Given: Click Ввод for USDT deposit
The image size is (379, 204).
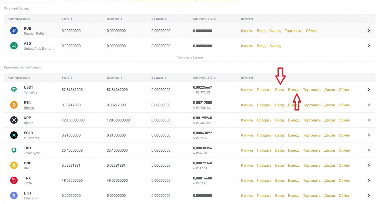Looking at the screenshot, I should 279,90.
